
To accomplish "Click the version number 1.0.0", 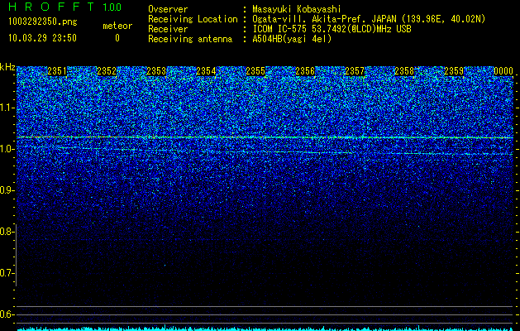I will (112, 7).
